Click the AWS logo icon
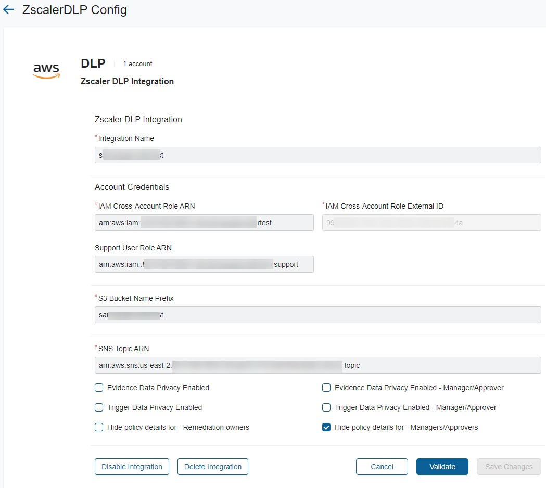 tap(46, 71)
